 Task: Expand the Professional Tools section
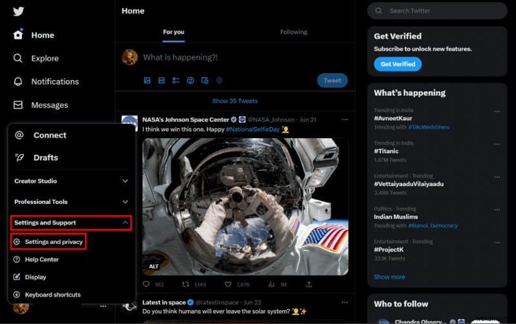(x=71, y=201)
